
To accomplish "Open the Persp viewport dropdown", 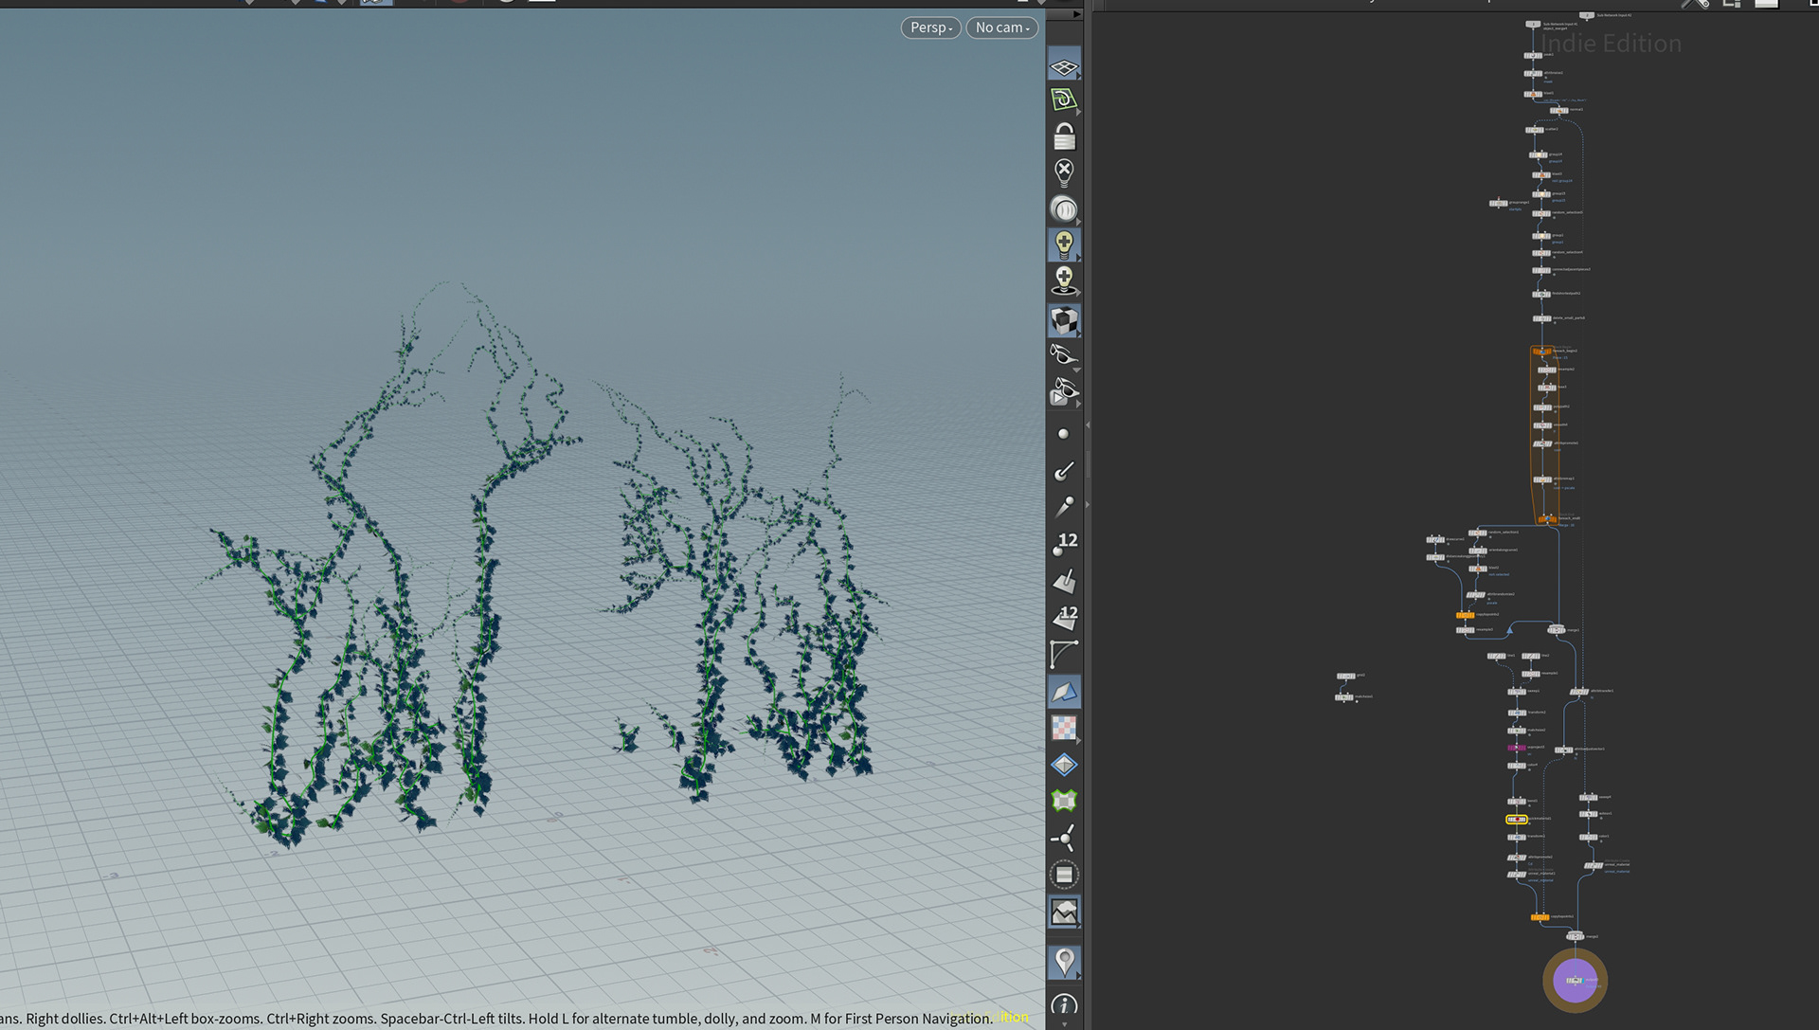I will pos(930,27).
